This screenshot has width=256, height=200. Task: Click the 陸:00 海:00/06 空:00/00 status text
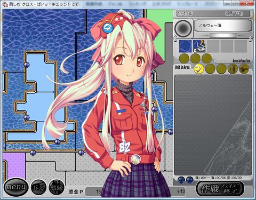point(219,178)
